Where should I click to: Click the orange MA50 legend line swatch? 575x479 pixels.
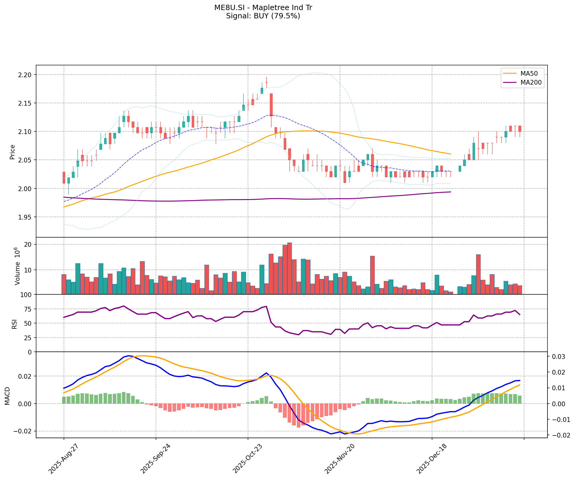(x=510, y=73)
